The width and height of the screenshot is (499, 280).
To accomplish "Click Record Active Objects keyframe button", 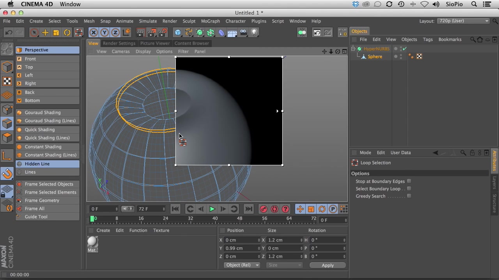I will (x=264, y=209).
